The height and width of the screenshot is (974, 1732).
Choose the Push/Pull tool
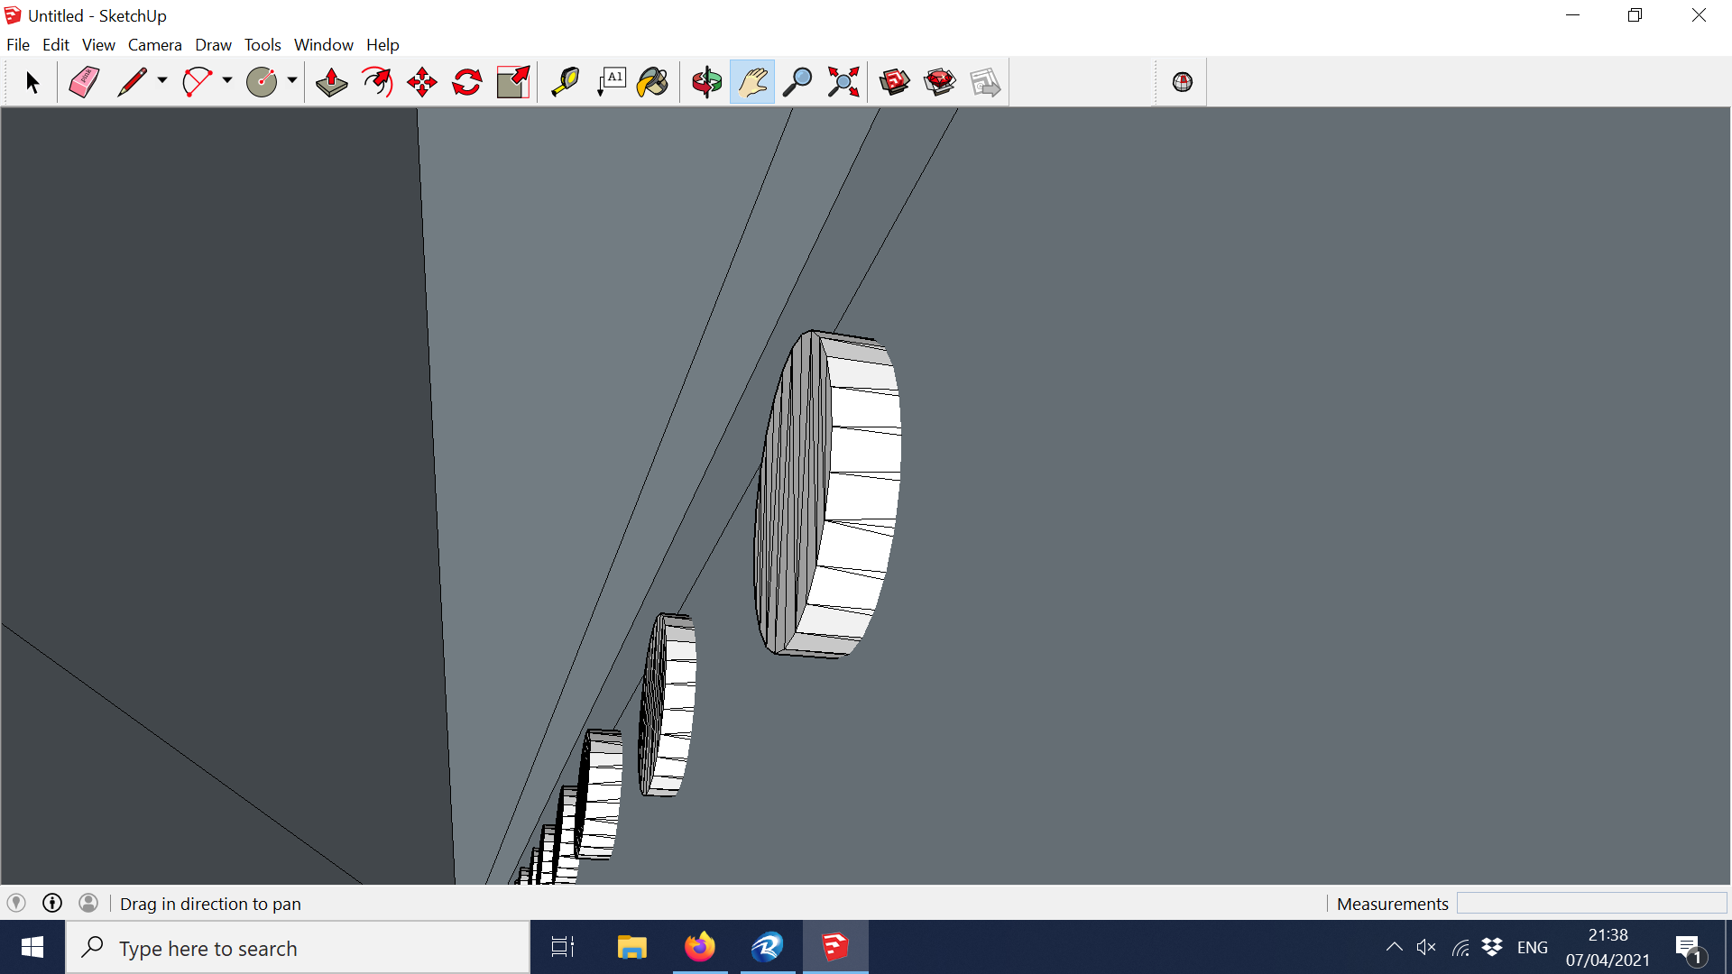pyautogui.click(x=331, y=81)
